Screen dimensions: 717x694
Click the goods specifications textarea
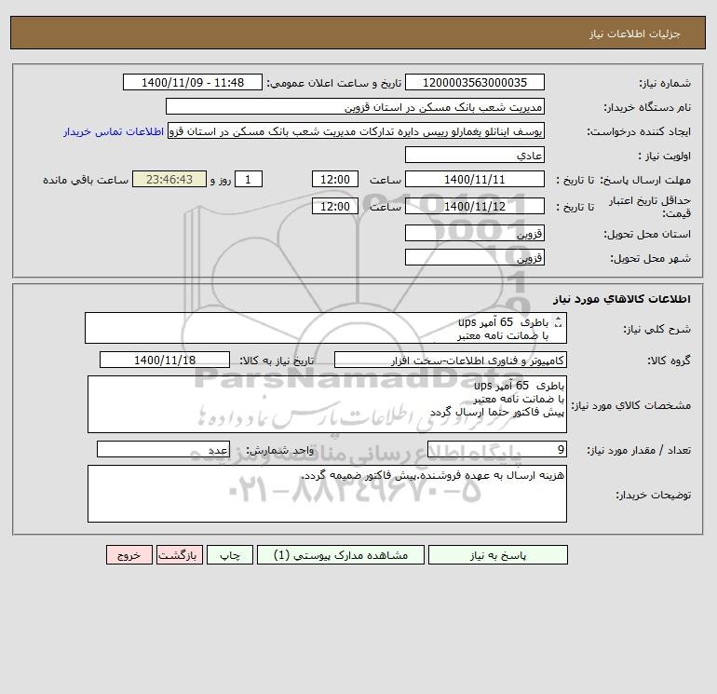[327, 404]
